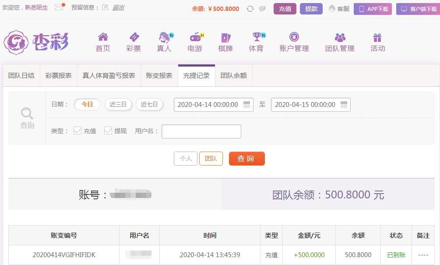
Task: Click the 退出 logout link
Action: (x=118, y=7)
